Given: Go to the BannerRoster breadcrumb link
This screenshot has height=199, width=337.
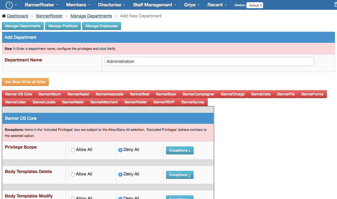Looking at the screenshot, I should click(x=49, y=16).
